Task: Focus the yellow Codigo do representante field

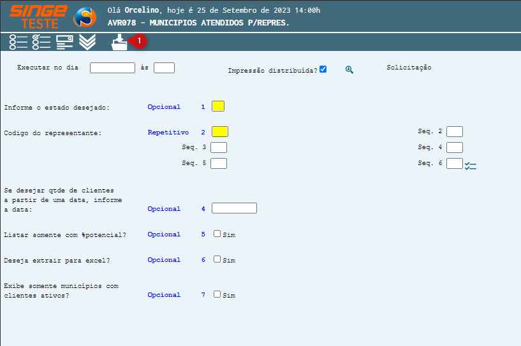Action: tap(219, 132)
